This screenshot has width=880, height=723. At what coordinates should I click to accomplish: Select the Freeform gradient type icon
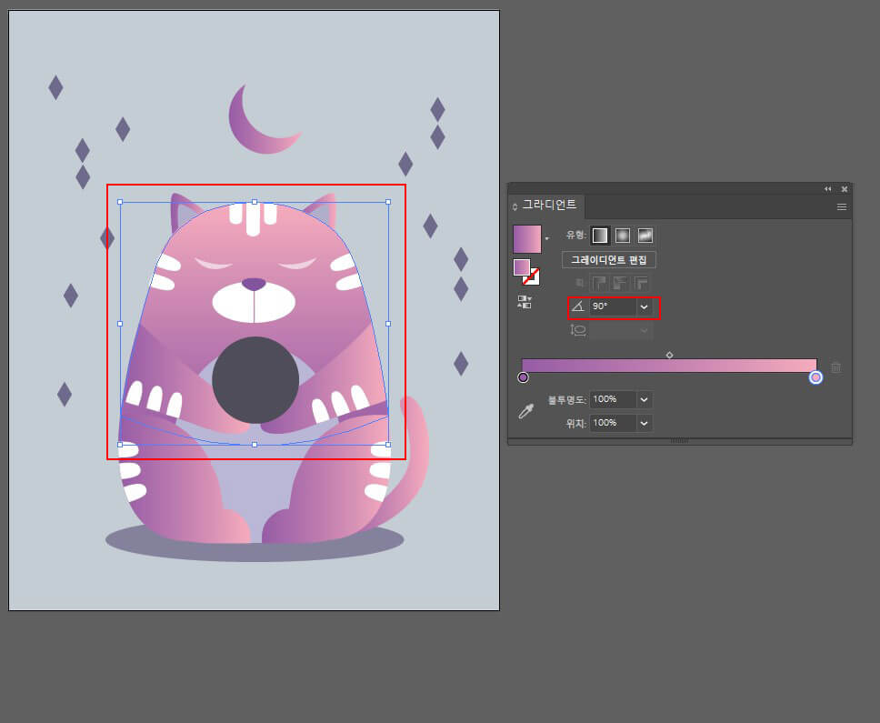point(645,236)
